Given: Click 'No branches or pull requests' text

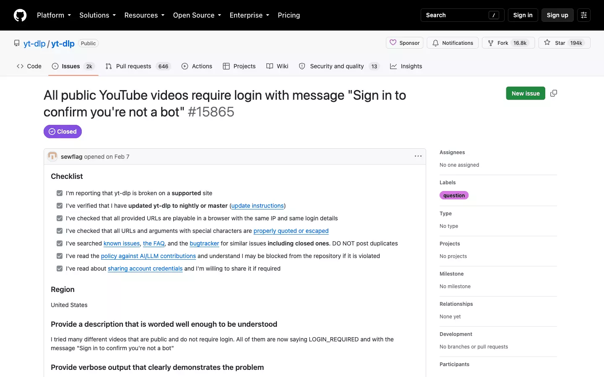Looking at the screenshot, I should [474, 347].
